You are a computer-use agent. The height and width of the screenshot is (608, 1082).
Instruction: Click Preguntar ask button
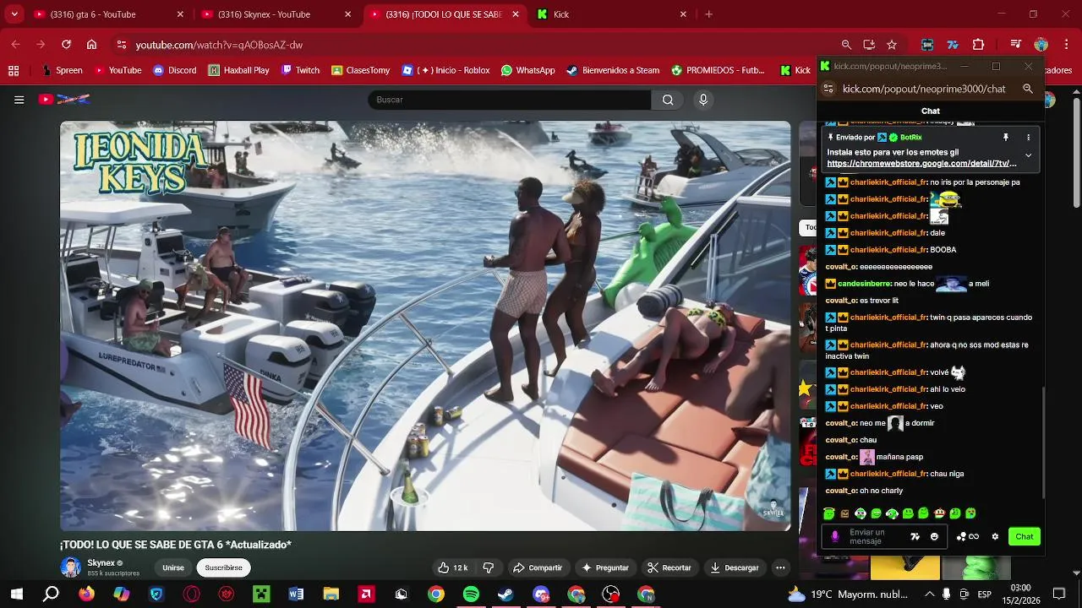click(x=605, y=567)
